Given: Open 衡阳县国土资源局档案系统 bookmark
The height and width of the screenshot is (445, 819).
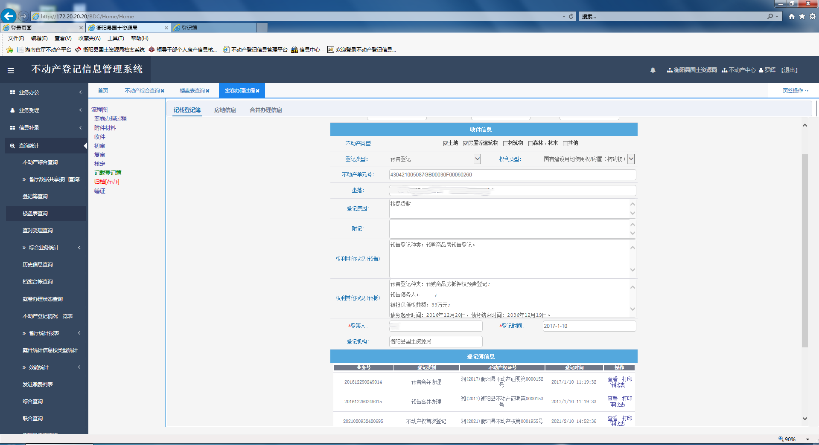Looking at the screenshot, I should (110, 50).
